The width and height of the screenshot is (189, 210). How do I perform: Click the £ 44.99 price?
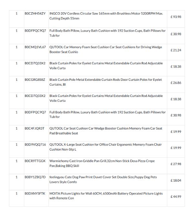click(x=176, y=197)
